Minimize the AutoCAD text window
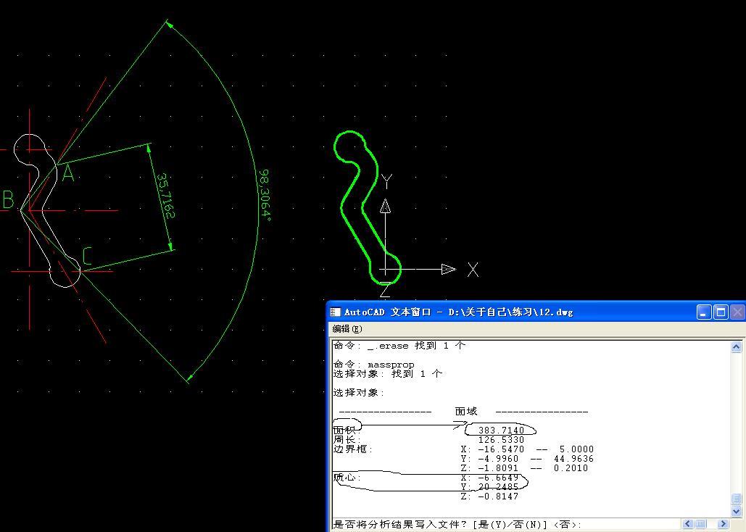Screen dimensions: 746x532 (x=703, y=312)
